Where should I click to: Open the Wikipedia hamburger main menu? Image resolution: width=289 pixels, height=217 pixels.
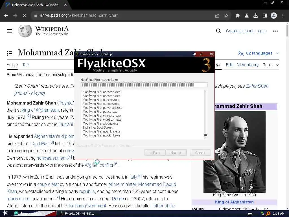pyautogui.click(x=10, y=31)
